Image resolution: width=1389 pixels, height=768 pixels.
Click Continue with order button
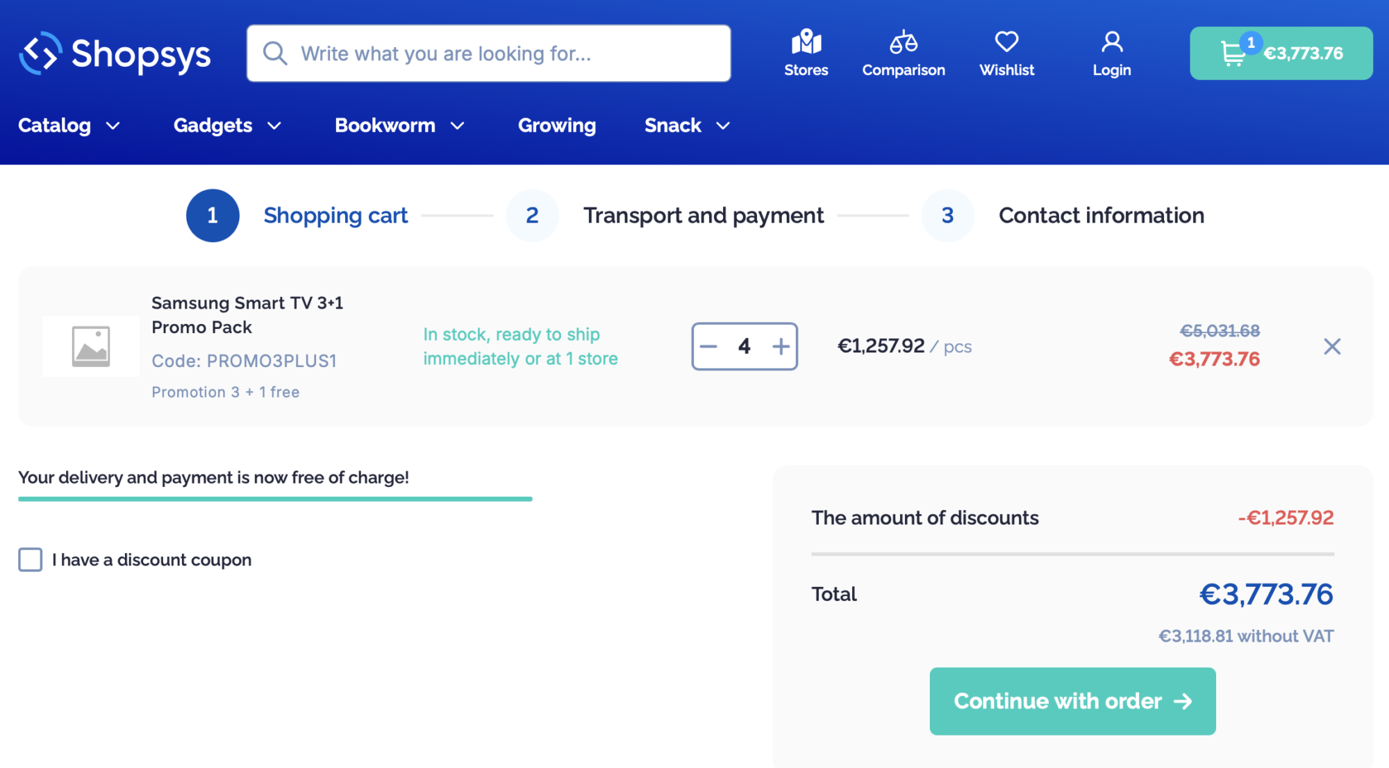[x=1072, y=701]
